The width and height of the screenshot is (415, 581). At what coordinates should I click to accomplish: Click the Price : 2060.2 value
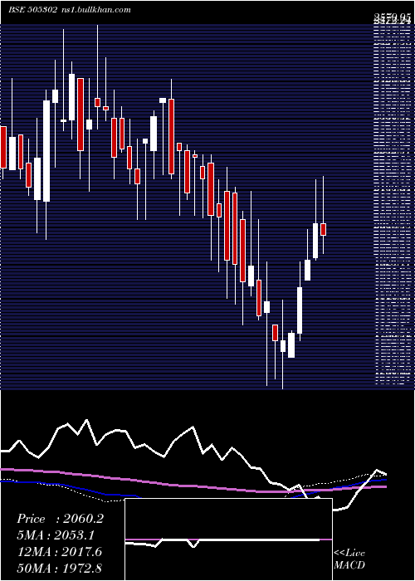[x=60, y=519]
